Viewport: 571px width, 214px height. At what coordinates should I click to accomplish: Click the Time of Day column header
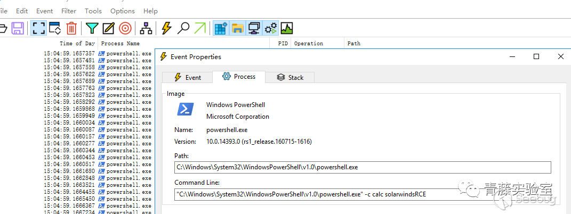pos(77,43)
